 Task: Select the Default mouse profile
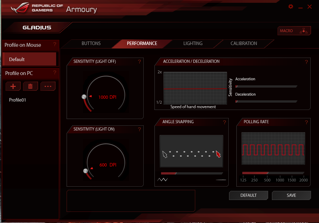point(29,59)
